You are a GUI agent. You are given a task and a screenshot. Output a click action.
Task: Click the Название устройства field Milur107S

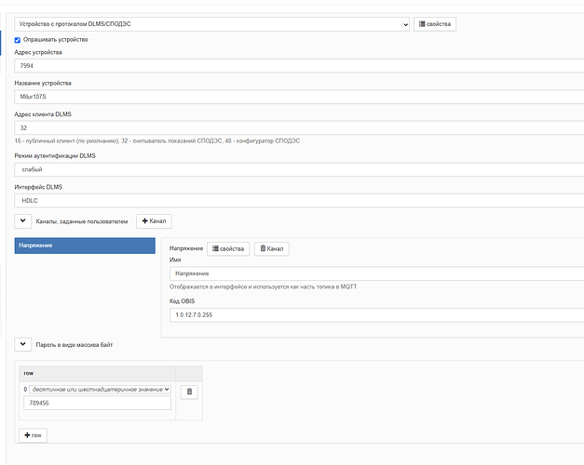tap(299, 97)
